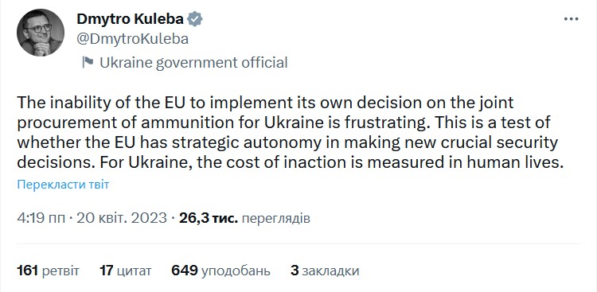Screen dimensions: 597x292
Task: Click the gray flag icon
Action: point(88,62)
